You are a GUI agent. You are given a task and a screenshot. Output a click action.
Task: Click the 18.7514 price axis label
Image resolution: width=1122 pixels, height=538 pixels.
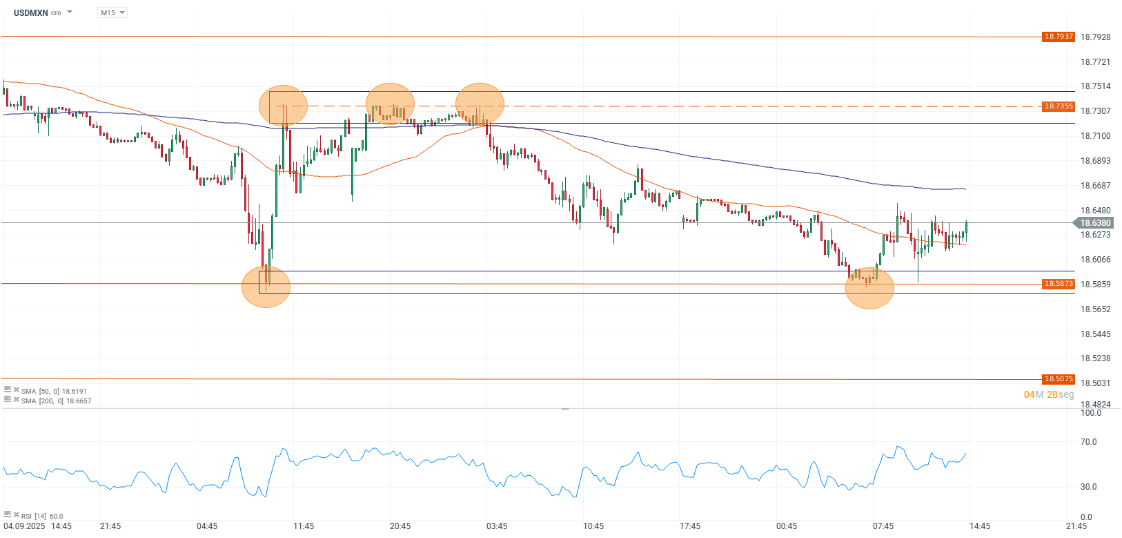(x=1096, y=86)
